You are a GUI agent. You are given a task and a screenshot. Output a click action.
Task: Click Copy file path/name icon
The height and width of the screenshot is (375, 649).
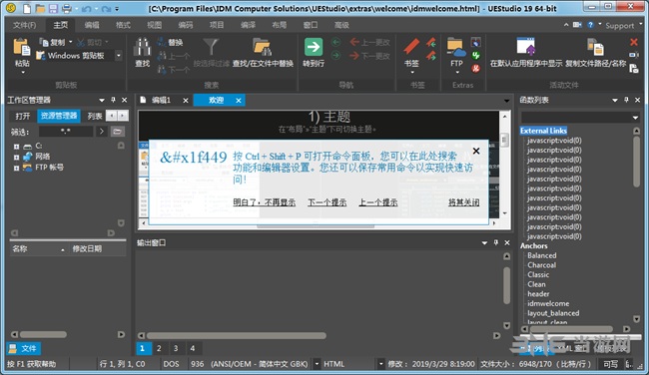tap(595, 47)
